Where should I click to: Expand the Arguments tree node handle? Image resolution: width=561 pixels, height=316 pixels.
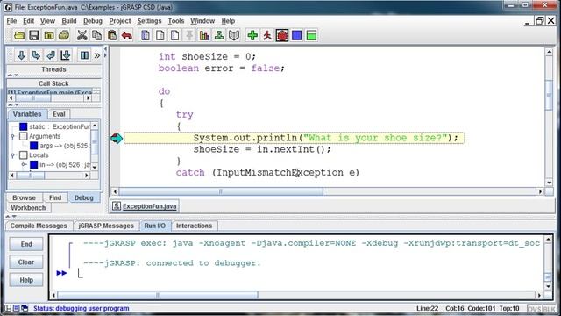coord(12,137)
